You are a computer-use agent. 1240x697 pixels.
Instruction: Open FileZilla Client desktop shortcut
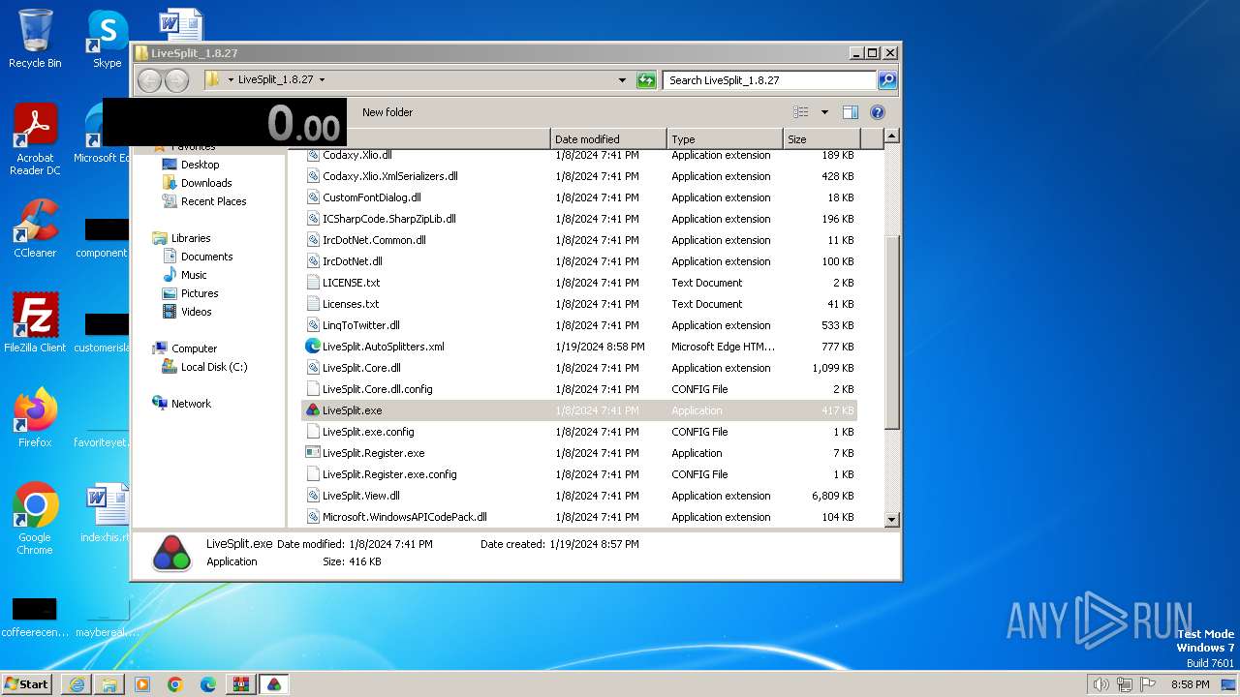click(x=35, y=323)
